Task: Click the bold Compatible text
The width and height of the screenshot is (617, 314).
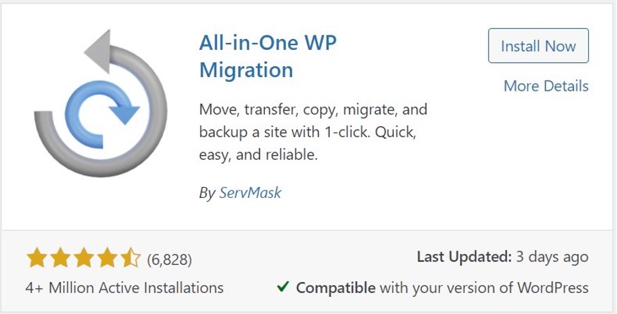Action: (x=336, y=287)
